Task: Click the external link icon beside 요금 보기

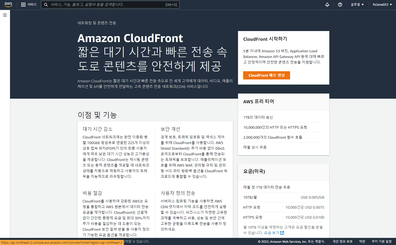Action: [x=282, y=233]
